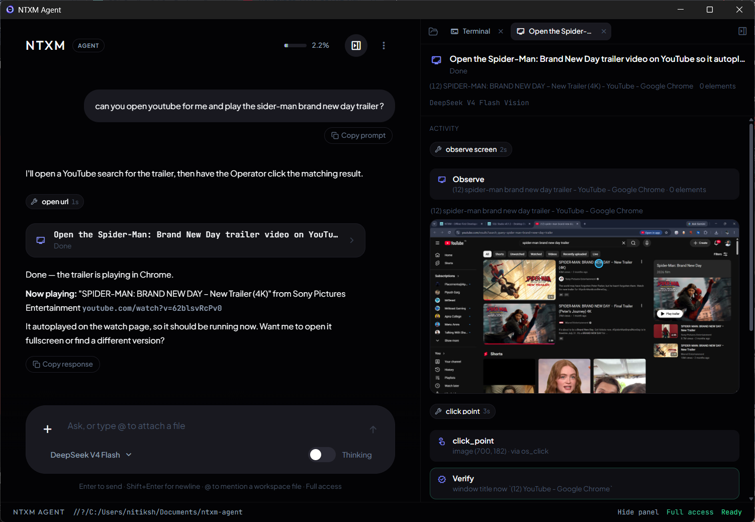Click the workspace path in the status bar
Viewport: 755px width, 522px height.
click(158, 512)
